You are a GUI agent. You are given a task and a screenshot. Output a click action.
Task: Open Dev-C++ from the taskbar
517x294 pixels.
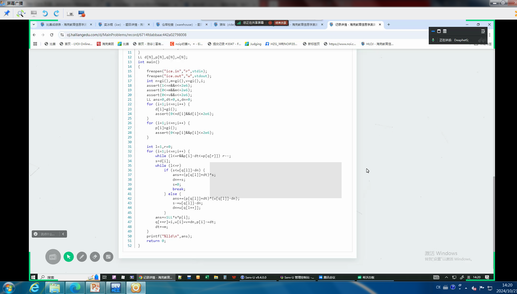coord(115,288)
